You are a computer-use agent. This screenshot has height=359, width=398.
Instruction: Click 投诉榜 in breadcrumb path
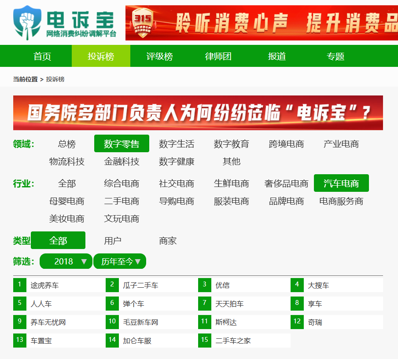[55, 79]
